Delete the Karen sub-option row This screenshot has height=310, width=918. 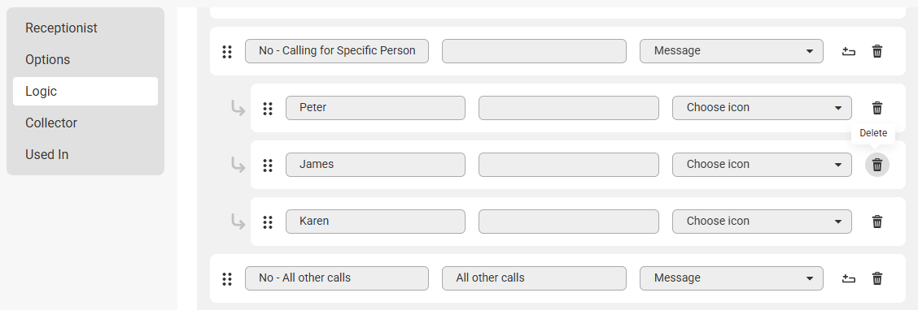(x=876, y=222)
